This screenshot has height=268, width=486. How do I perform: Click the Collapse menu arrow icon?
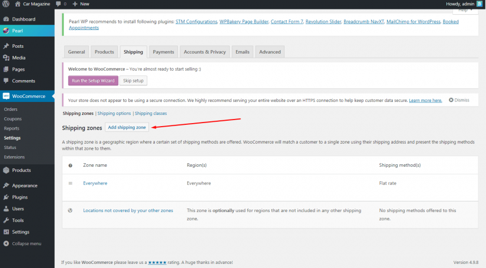[x=6, y=243]
